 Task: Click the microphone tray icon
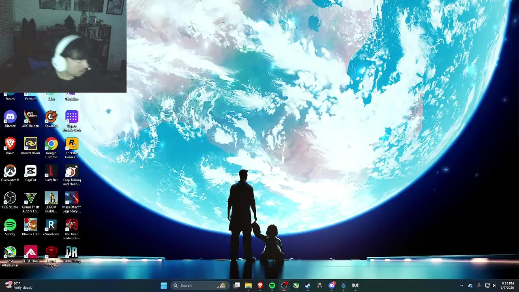[479, 286]
